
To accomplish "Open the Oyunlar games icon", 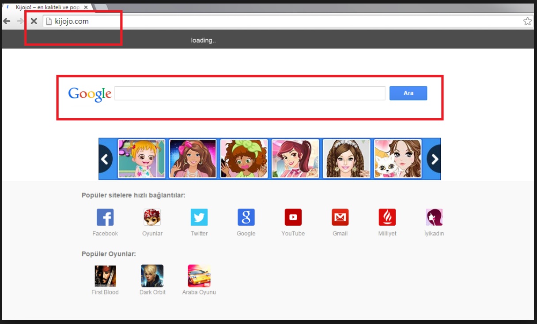I will tap(152, 217).
